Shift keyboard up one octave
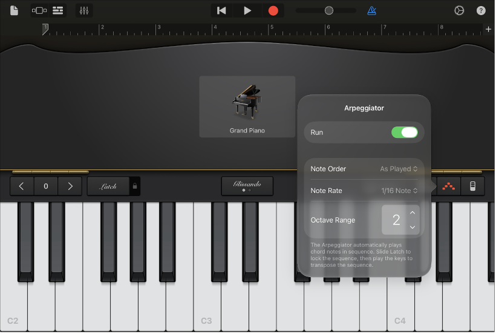 (70, 186)
